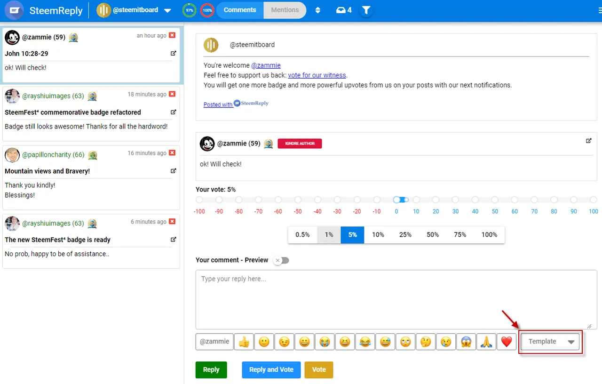
Task: Open The new SteemFest⁴ badge is ready externally
Action: pyautogui.click(x=173, y=240)
